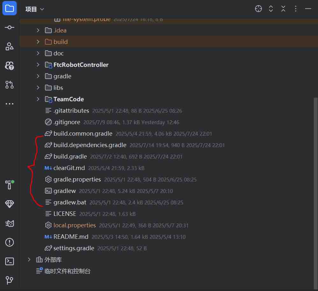Open the Commit tool window from sidebar

(10, 27)
